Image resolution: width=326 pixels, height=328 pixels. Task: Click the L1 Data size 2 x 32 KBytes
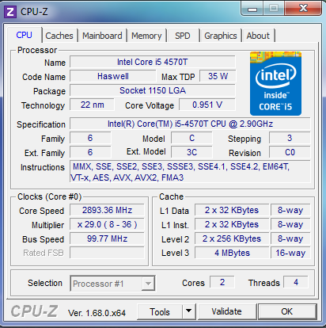[232, 210]
